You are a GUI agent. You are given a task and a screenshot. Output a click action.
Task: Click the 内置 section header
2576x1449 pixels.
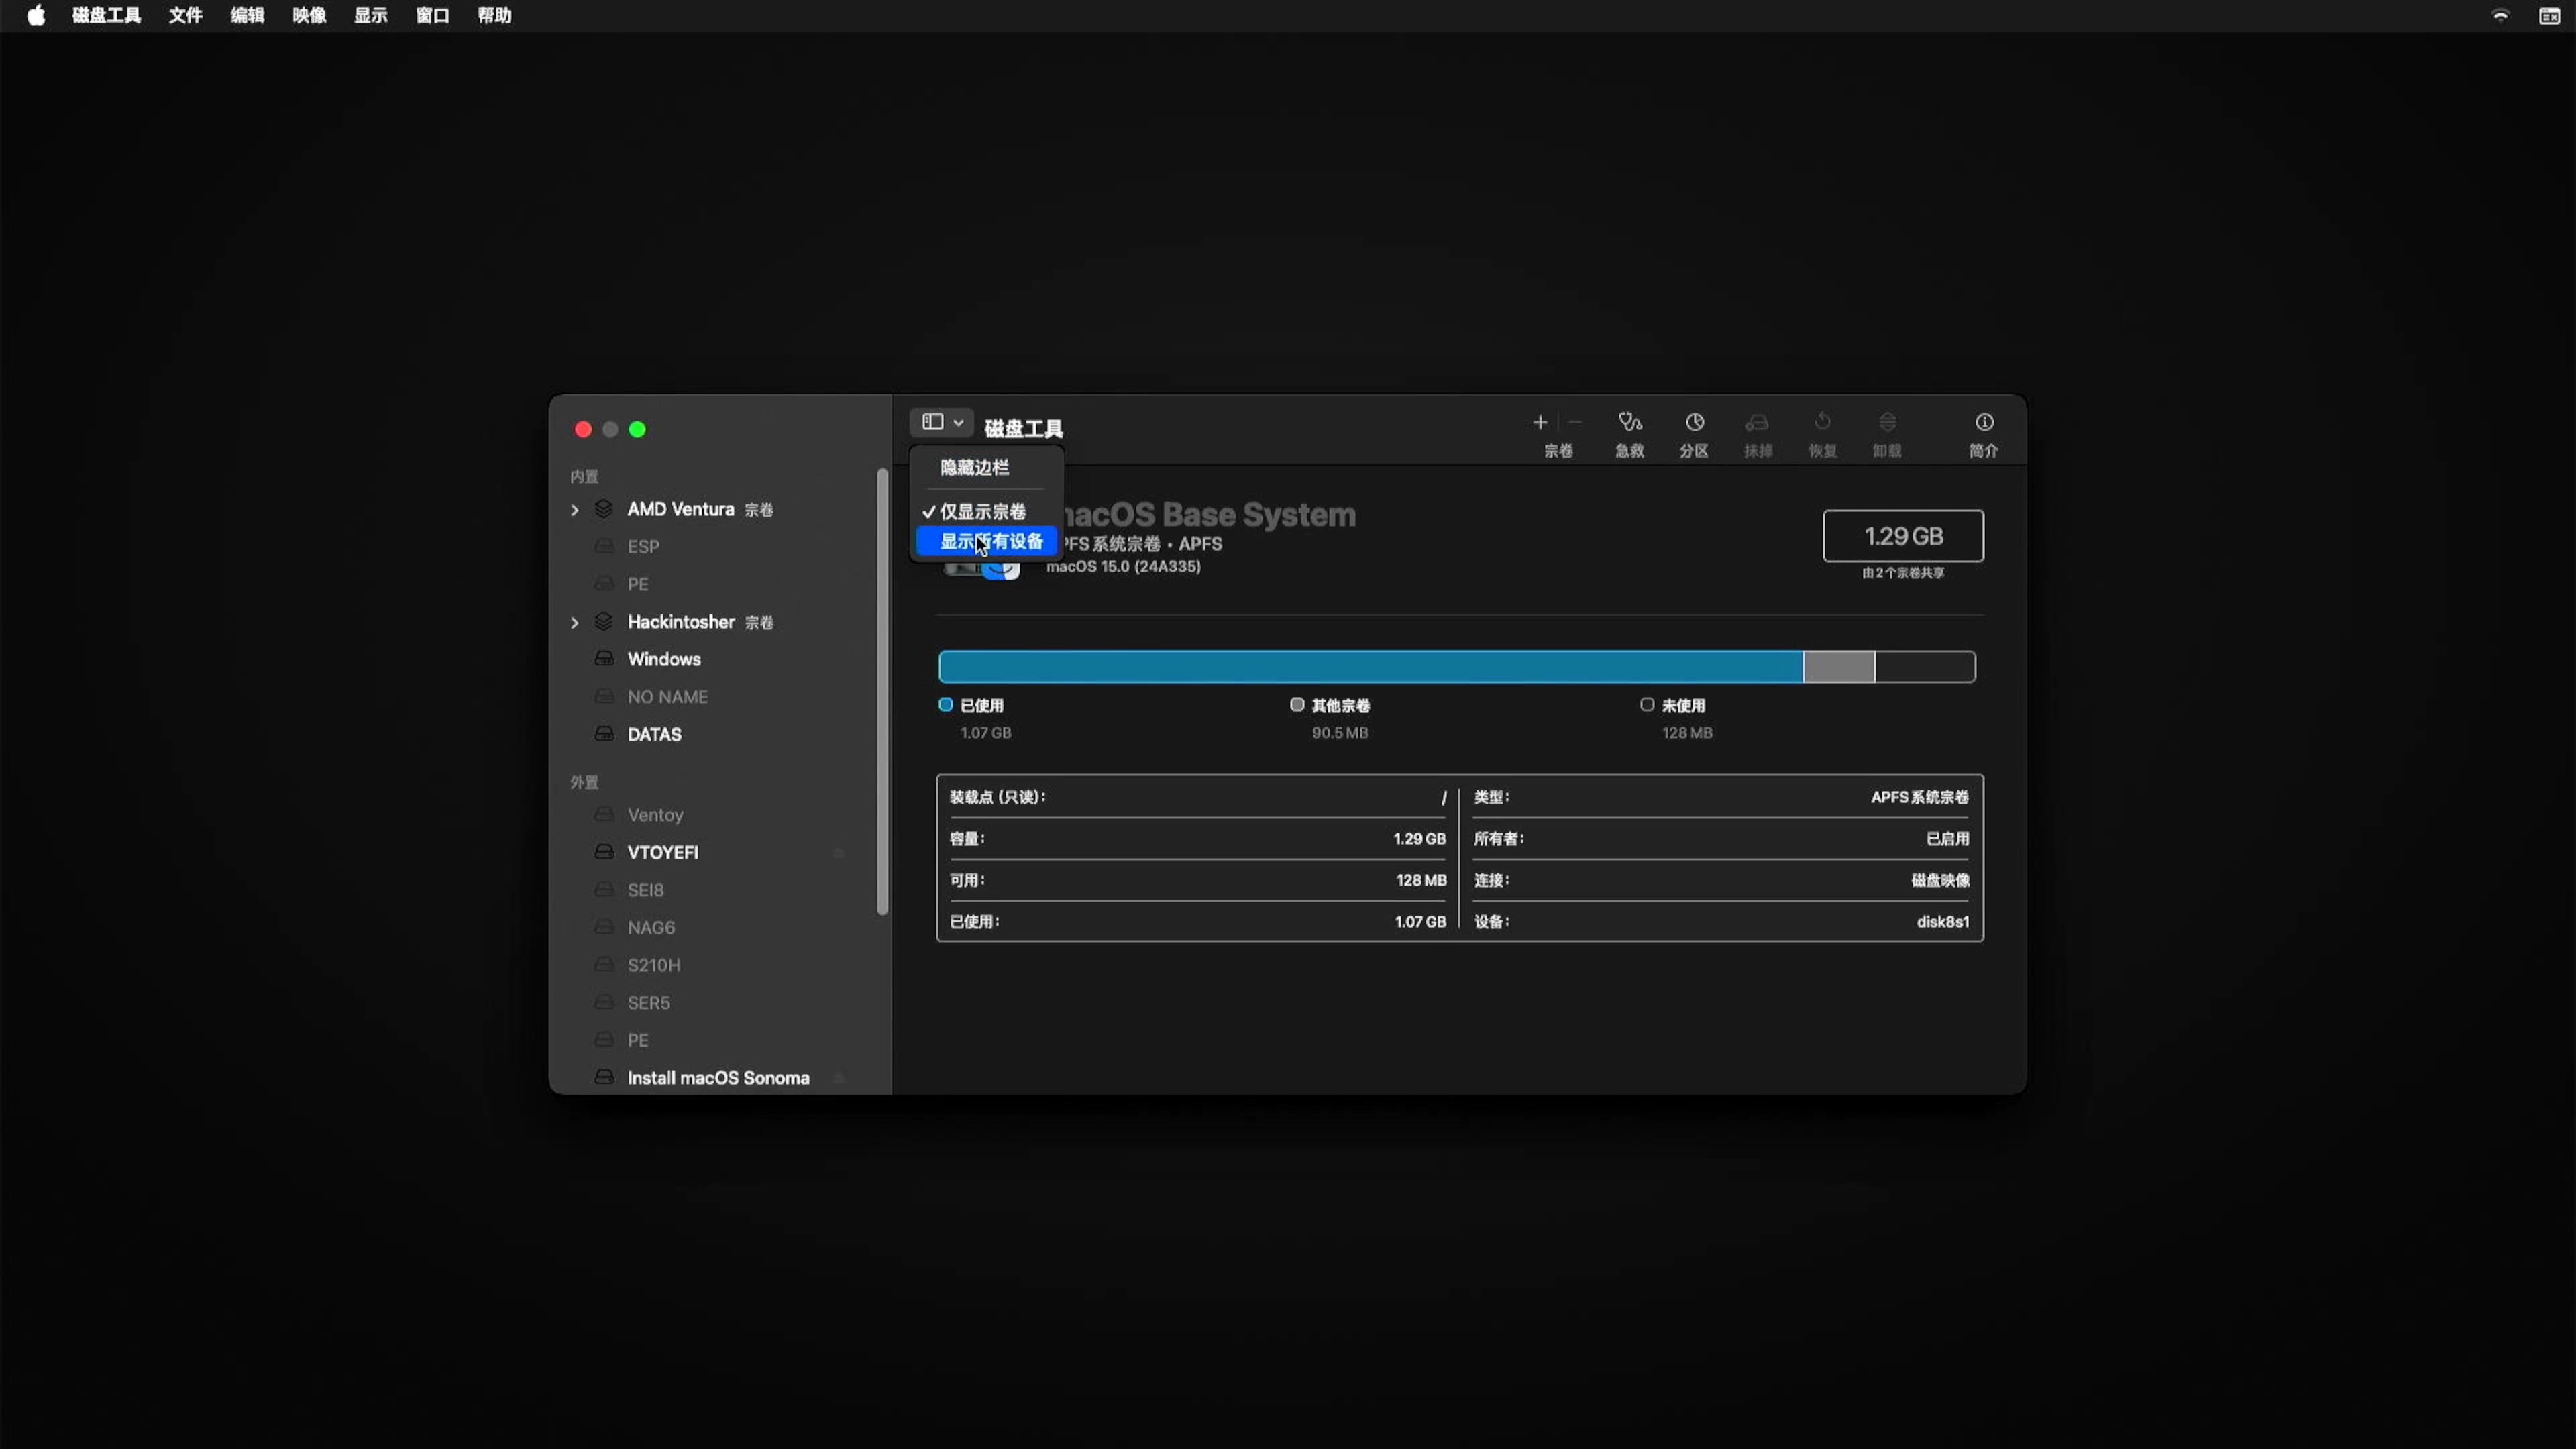(x=584, y=476)
